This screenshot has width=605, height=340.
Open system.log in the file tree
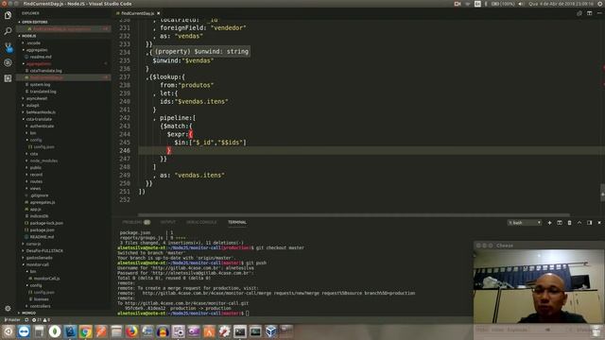coord(40,84)
